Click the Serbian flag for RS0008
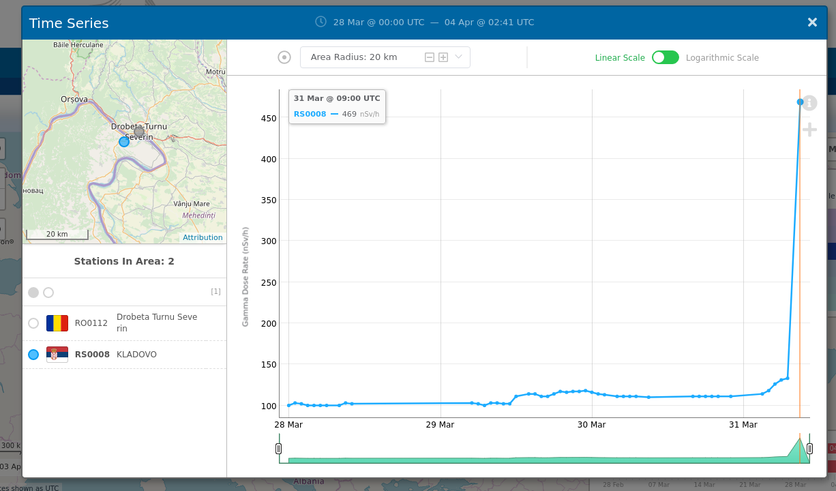Image resolution: width=836 pixels, height=491 pixels. click(x=57, y=355)
